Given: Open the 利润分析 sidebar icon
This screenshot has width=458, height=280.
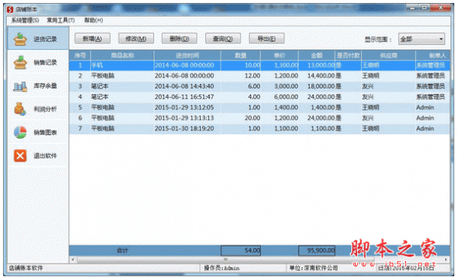Looking at the screenshot, I should click(x=20, y=109).
